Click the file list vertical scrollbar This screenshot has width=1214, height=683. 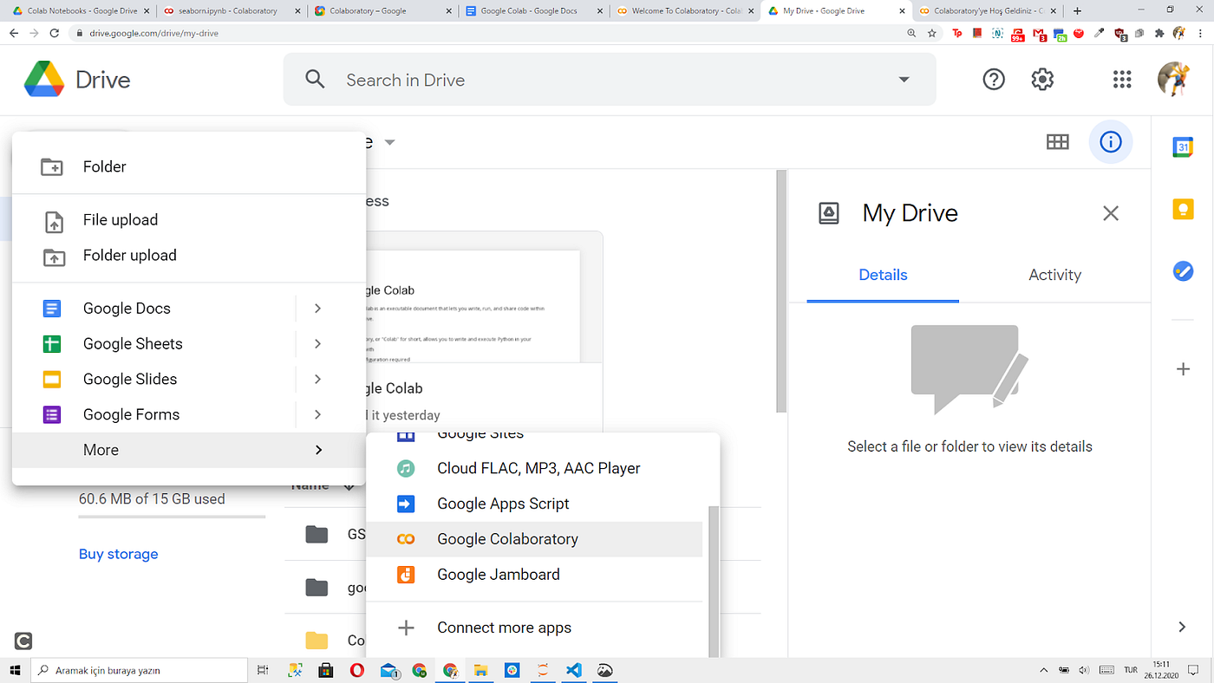(782, 290)
